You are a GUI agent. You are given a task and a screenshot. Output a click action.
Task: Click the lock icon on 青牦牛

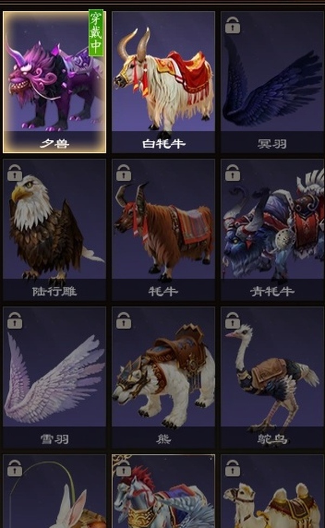tap(232, 173)
